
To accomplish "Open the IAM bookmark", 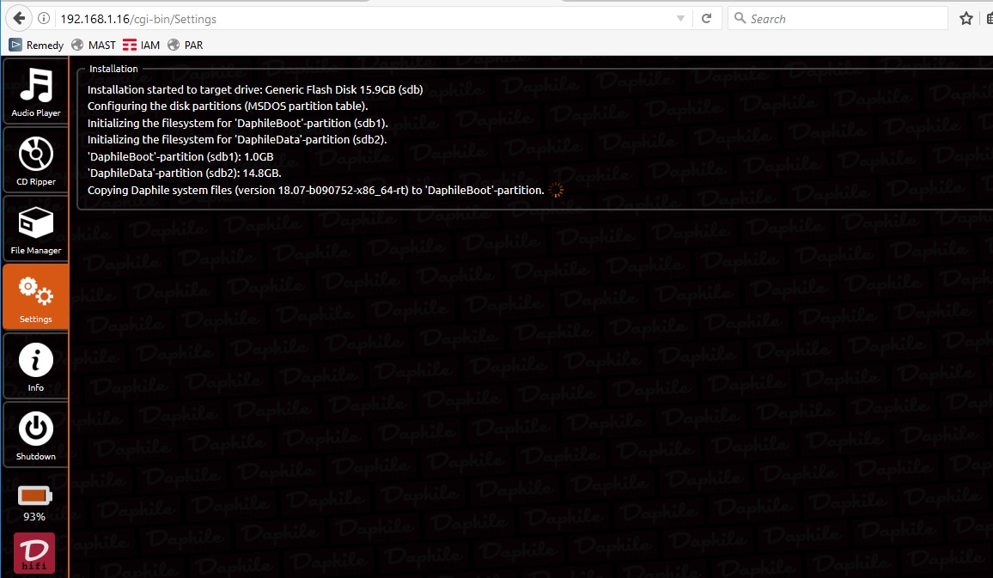I will point(142,45).
